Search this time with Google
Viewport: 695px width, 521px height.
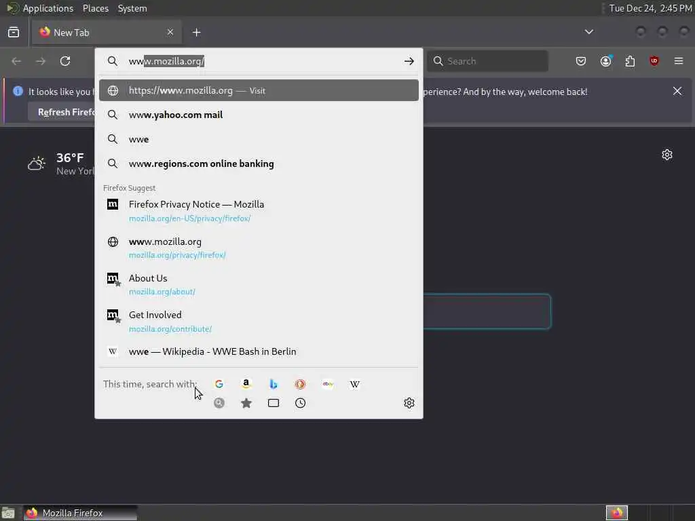(x=219, y=384)
